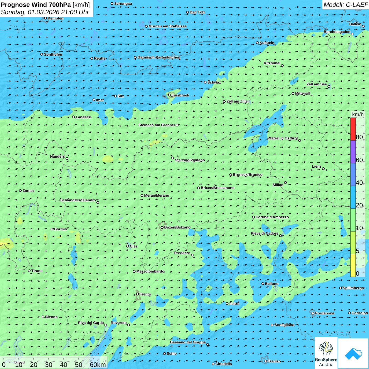
Task: Click the 'Tirano' label
Action: (37, 271)
